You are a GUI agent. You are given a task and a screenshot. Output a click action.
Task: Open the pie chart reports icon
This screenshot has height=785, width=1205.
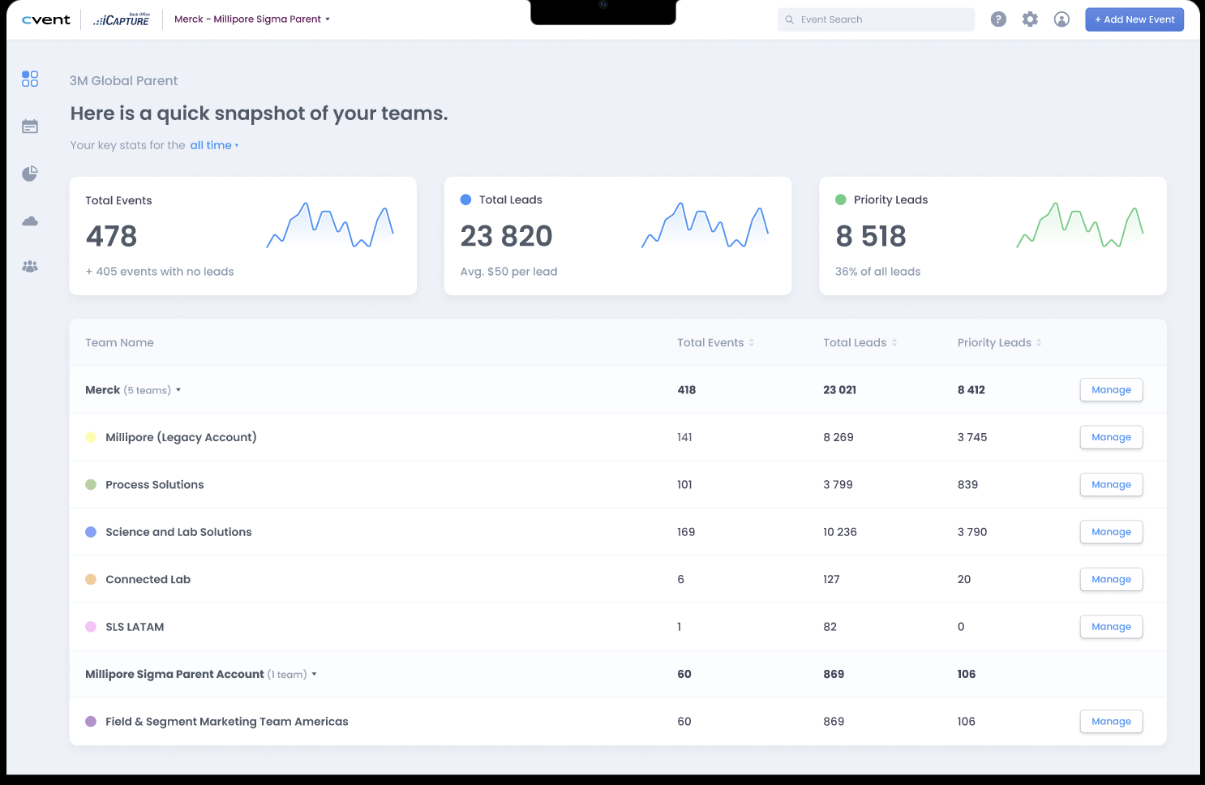click(x=30, y=174)
